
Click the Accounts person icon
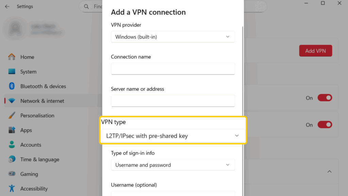click(x=12, y=145)
